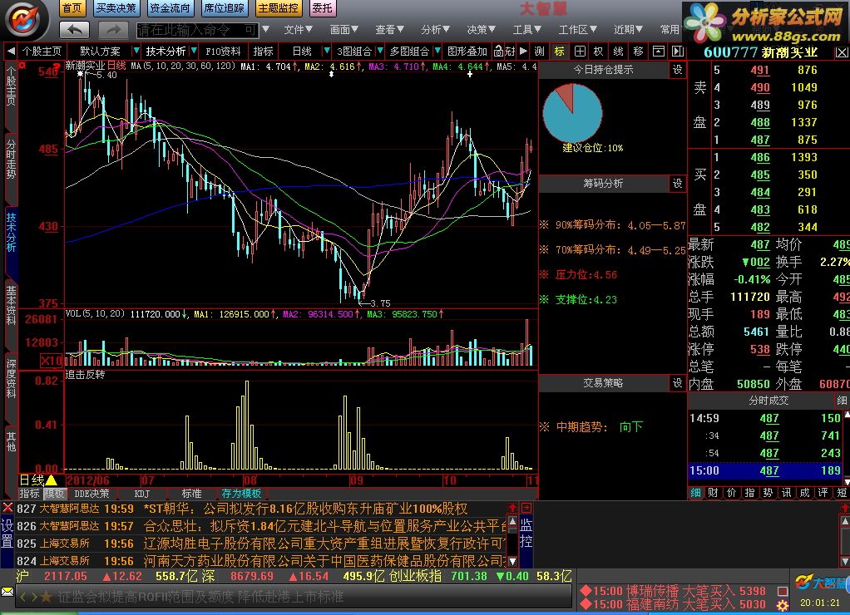Click the 权 rights-adjustment icon
This screenshot has height=615, width=850.
point(599,52)
